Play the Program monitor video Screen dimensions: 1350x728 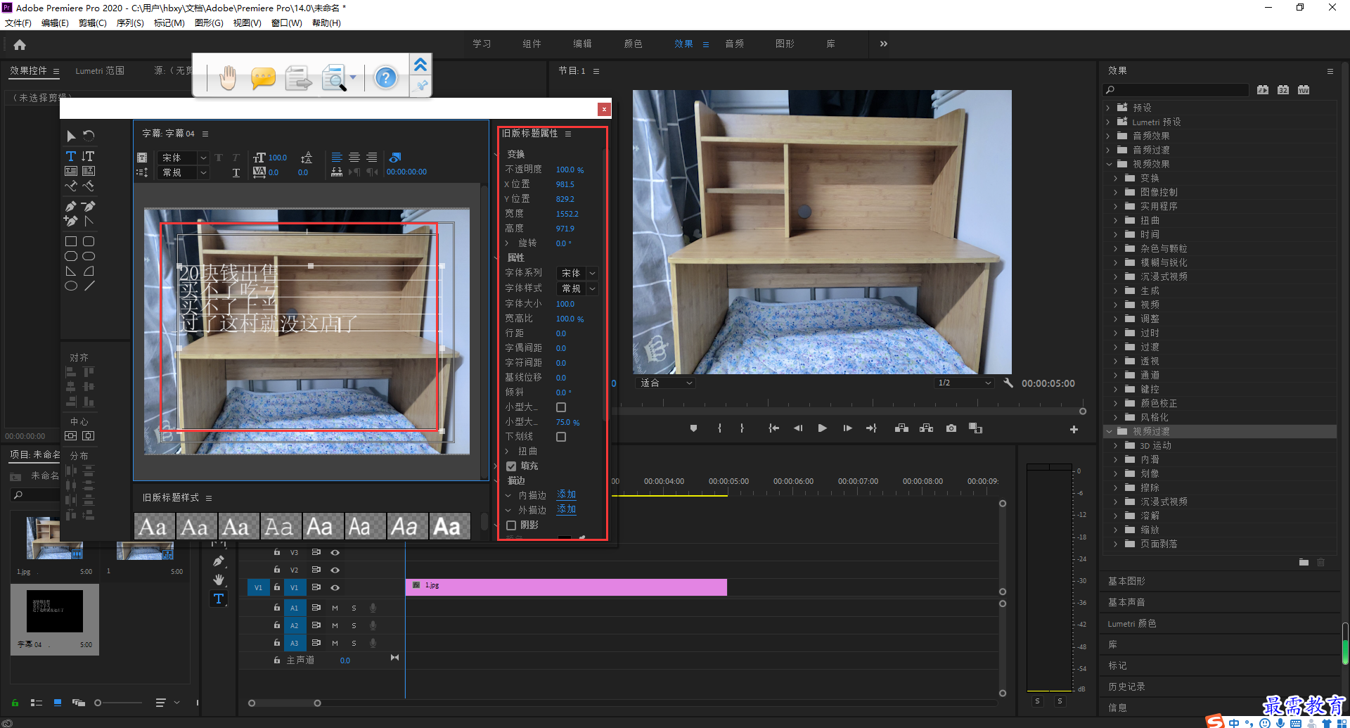pyautogui.click(x=823, y=428)
